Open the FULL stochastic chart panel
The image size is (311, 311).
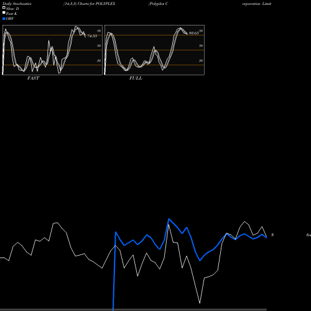click(x=154, y=50)
